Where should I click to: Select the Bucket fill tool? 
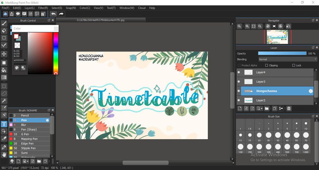tap(4, 70)
